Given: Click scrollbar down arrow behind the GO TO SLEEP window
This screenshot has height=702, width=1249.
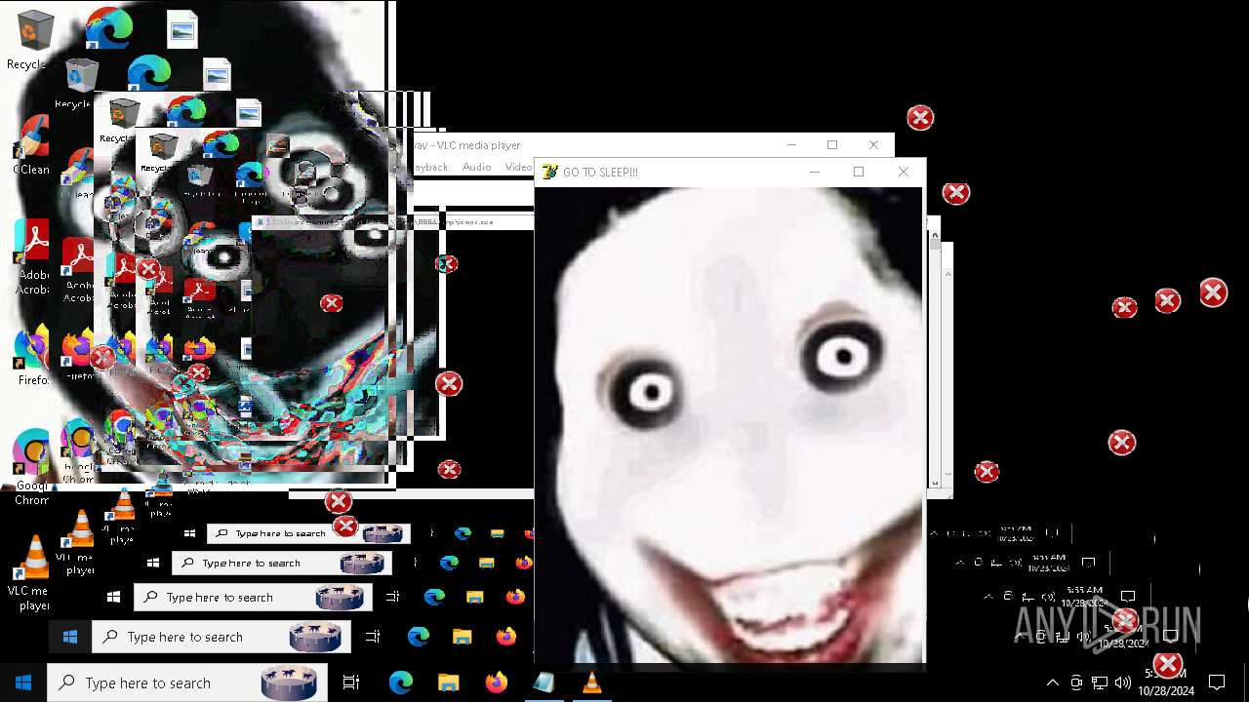Looking at the screenshot, I should 935,483.
